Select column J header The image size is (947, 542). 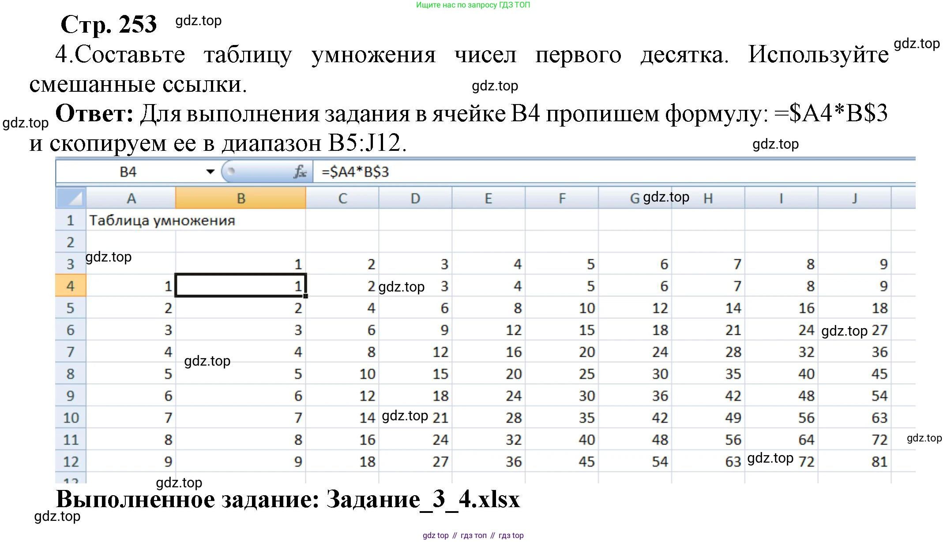(855, 198)
